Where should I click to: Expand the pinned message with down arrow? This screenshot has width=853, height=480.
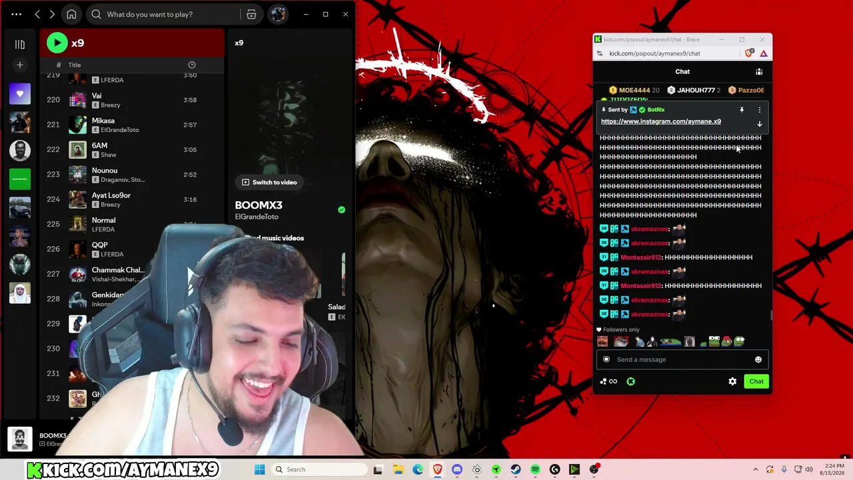[x=759, y=124]
